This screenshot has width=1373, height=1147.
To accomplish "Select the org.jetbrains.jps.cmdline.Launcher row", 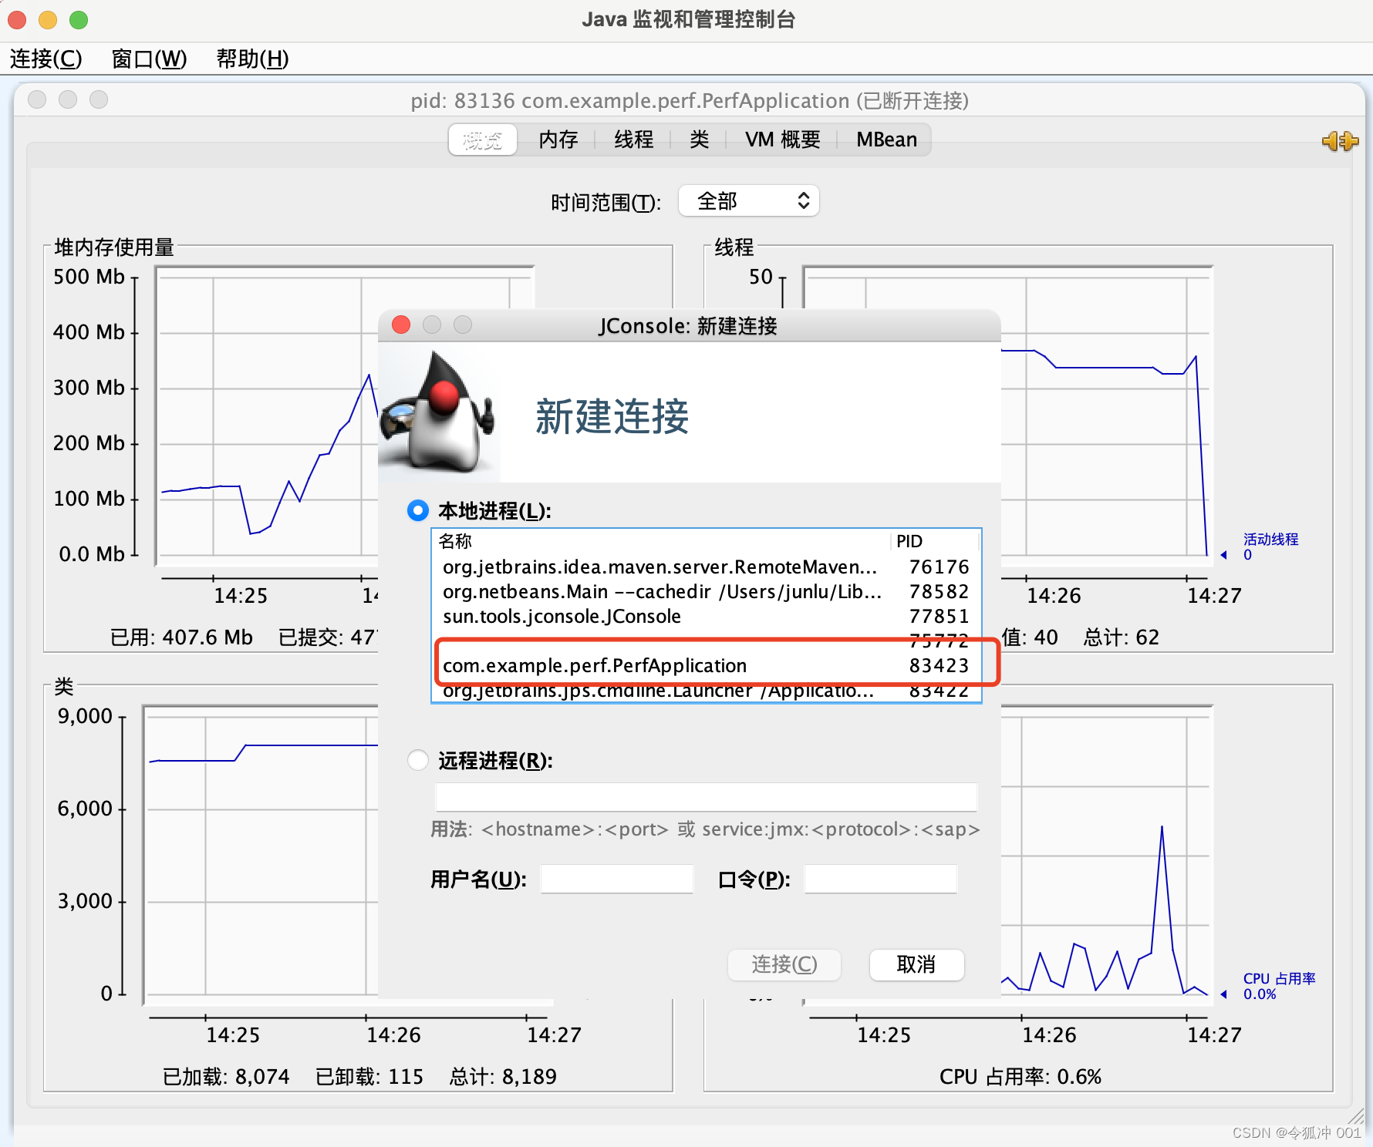I will [706, 691].
